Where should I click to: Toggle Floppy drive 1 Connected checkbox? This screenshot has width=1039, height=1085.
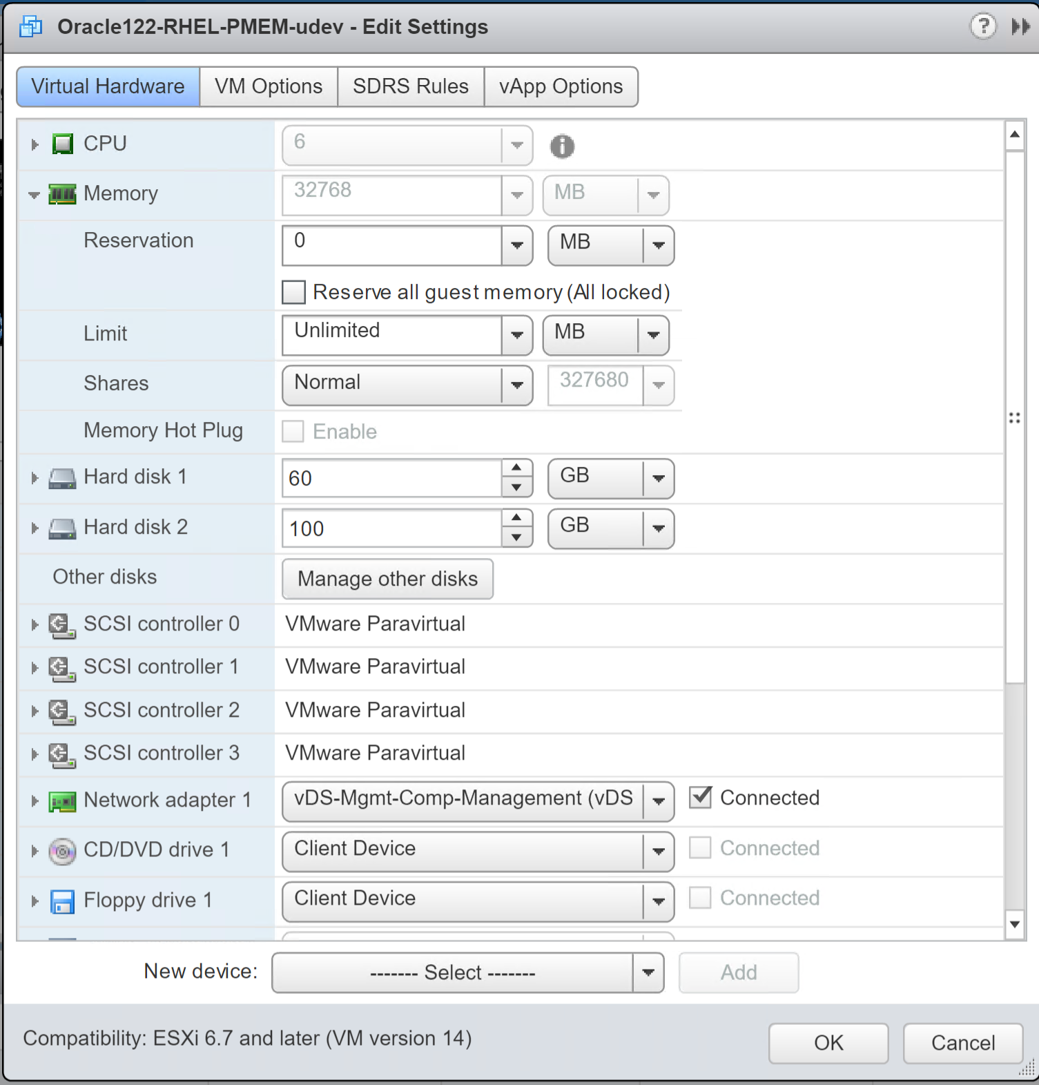[x=701, y=897]
